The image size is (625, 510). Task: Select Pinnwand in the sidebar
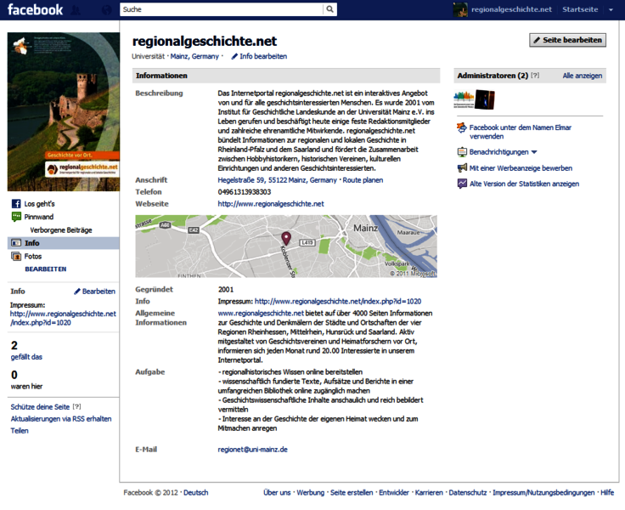[39, 217]
